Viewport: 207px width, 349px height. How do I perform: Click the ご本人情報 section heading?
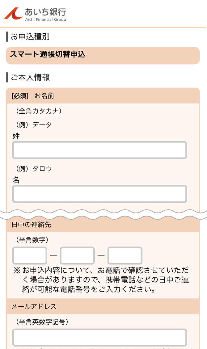point(30,77)
